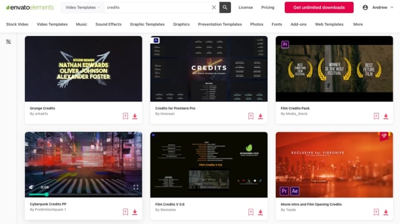400x224 pixels.
Task: Bookmark Cyberpunk Credits PP
Action: tap(125, 212)
